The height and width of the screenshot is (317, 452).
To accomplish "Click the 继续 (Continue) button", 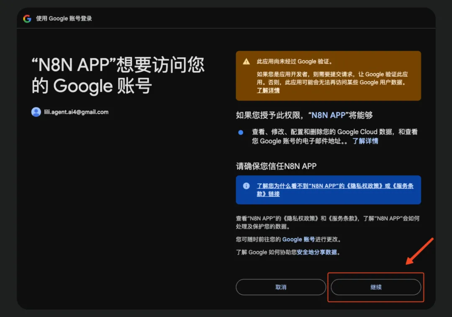I will click(376, 287).
